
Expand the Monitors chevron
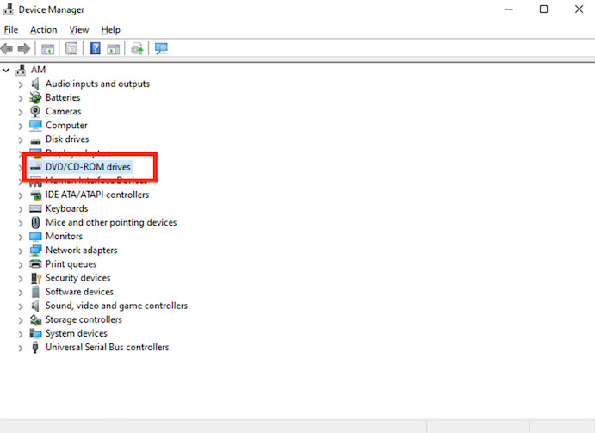coord(21,237)
